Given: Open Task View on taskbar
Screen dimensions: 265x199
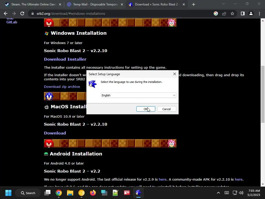Looking at the screenshot, I should (47, 193).
